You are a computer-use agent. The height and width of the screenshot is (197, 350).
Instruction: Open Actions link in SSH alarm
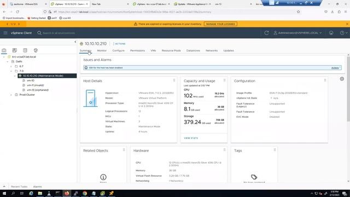click(335, 68)
